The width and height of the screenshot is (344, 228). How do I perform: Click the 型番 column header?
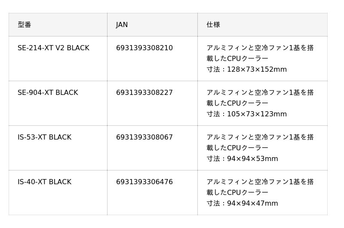[x=25, y=25]
